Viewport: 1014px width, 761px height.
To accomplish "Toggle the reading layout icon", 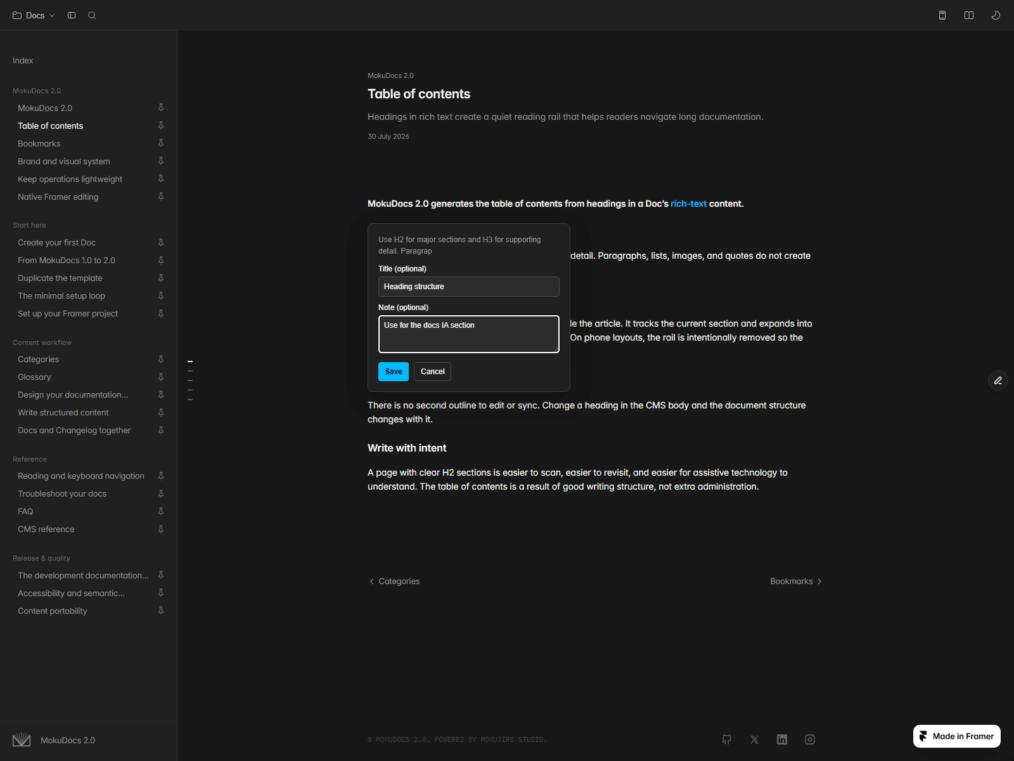I will (969, 15).
